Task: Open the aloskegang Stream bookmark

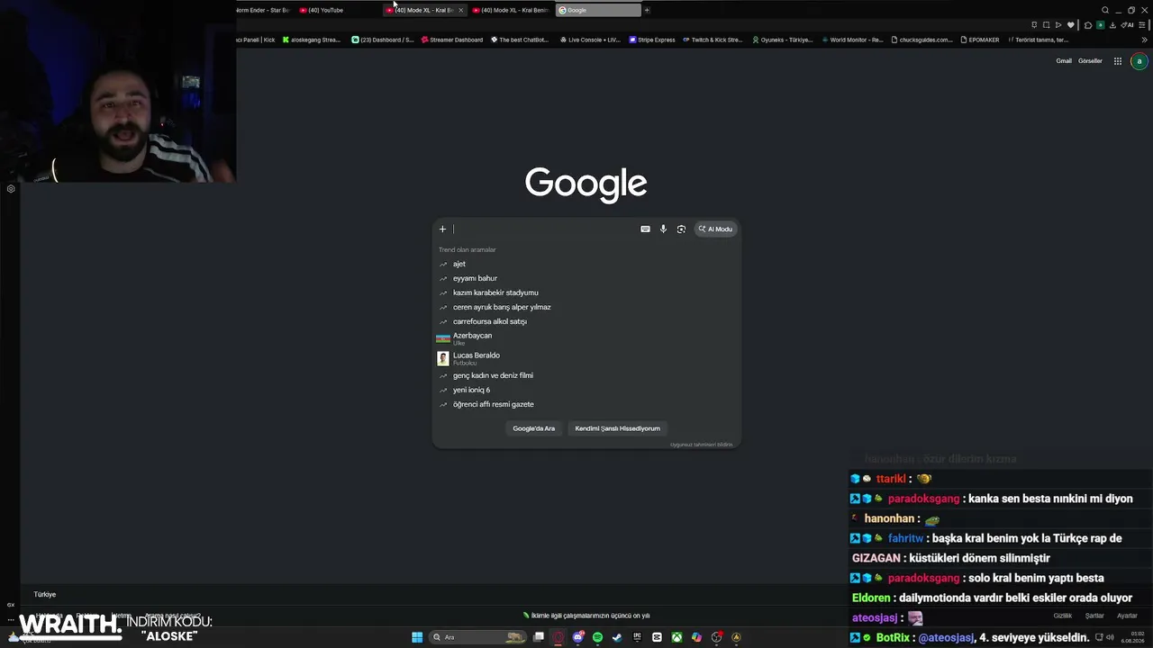Action: click(312, 40)
